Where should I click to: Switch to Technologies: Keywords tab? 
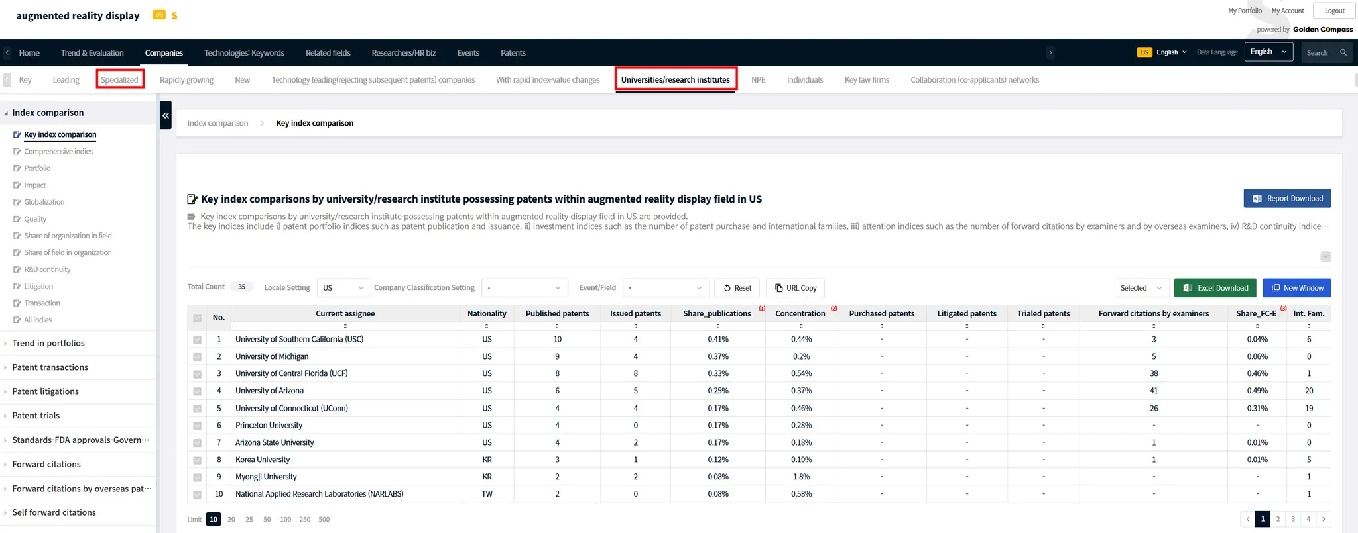tap(244, 53)
